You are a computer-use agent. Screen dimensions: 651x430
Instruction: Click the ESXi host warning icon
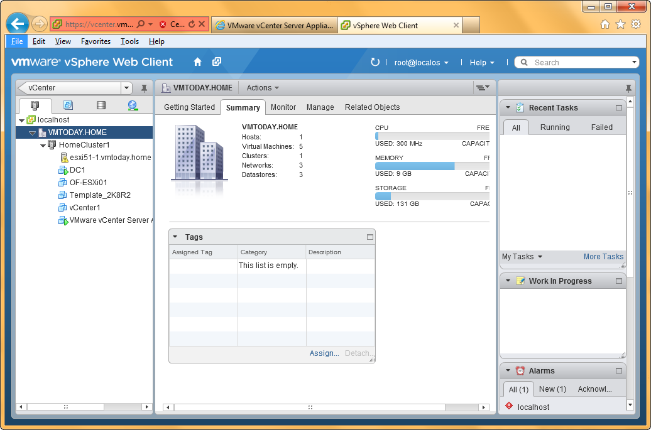click(x=64, y=158)
